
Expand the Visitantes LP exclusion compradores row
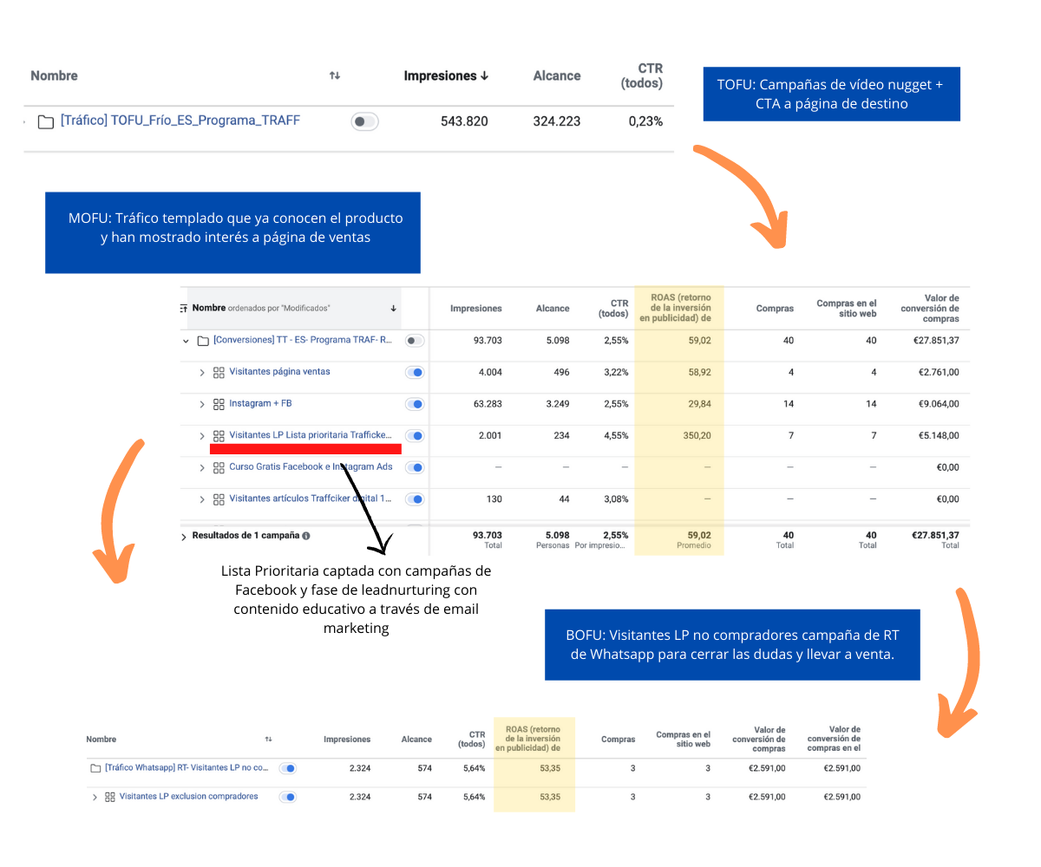(95, 797)
